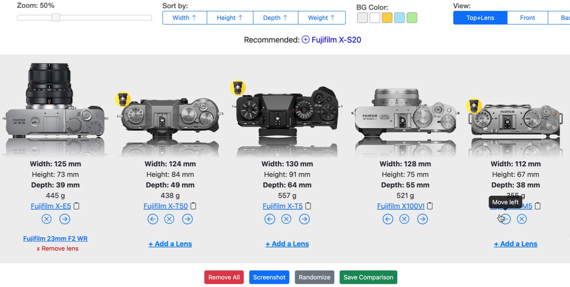The height and width of the screenshot is (287, 570).
Task: Remove the Fujifilm X-T5 camera
Action: coord(286,219)
